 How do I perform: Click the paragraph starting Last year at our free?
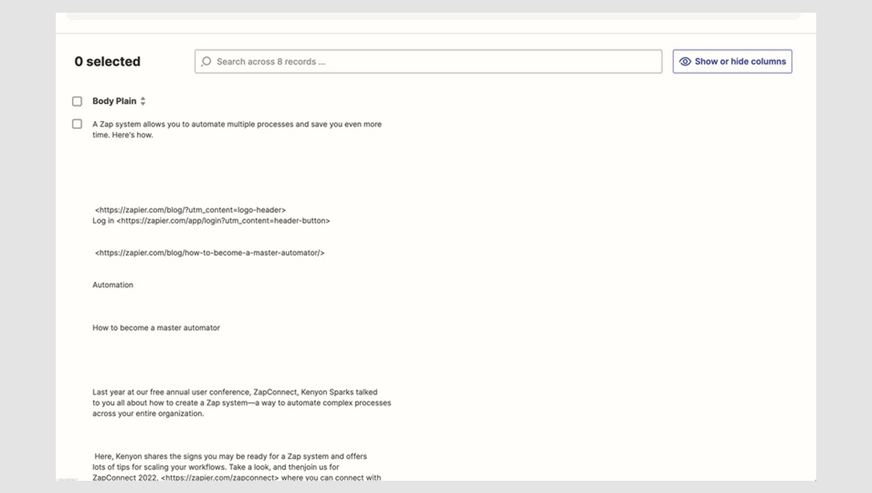click(x=242, y=403)
